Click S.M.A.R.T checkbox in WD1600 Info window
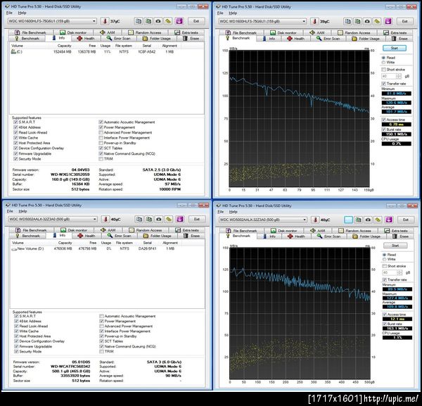Screen dimensions: 422x406 click(15, 122)
